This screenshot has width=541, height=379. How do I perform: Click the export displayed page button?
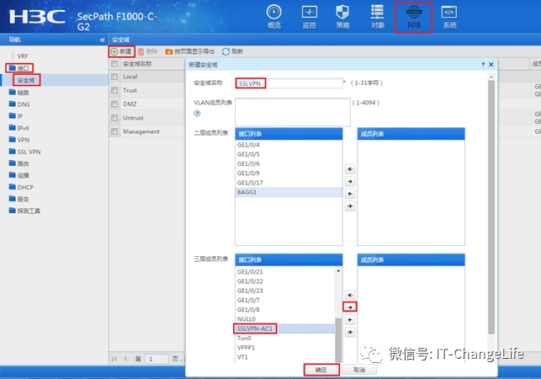(190, 51)
